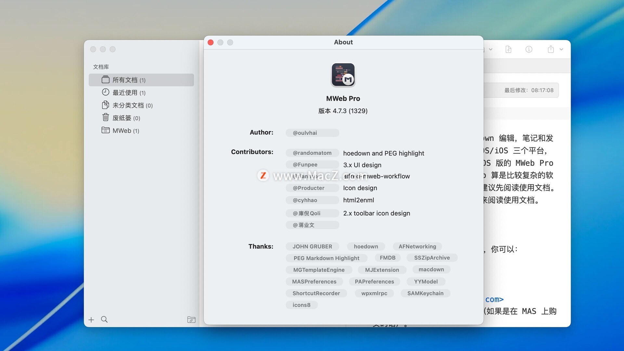Click the '2.x toolbar icon design' text
Screen dimensions: 624x351
[x=377, y=213]
